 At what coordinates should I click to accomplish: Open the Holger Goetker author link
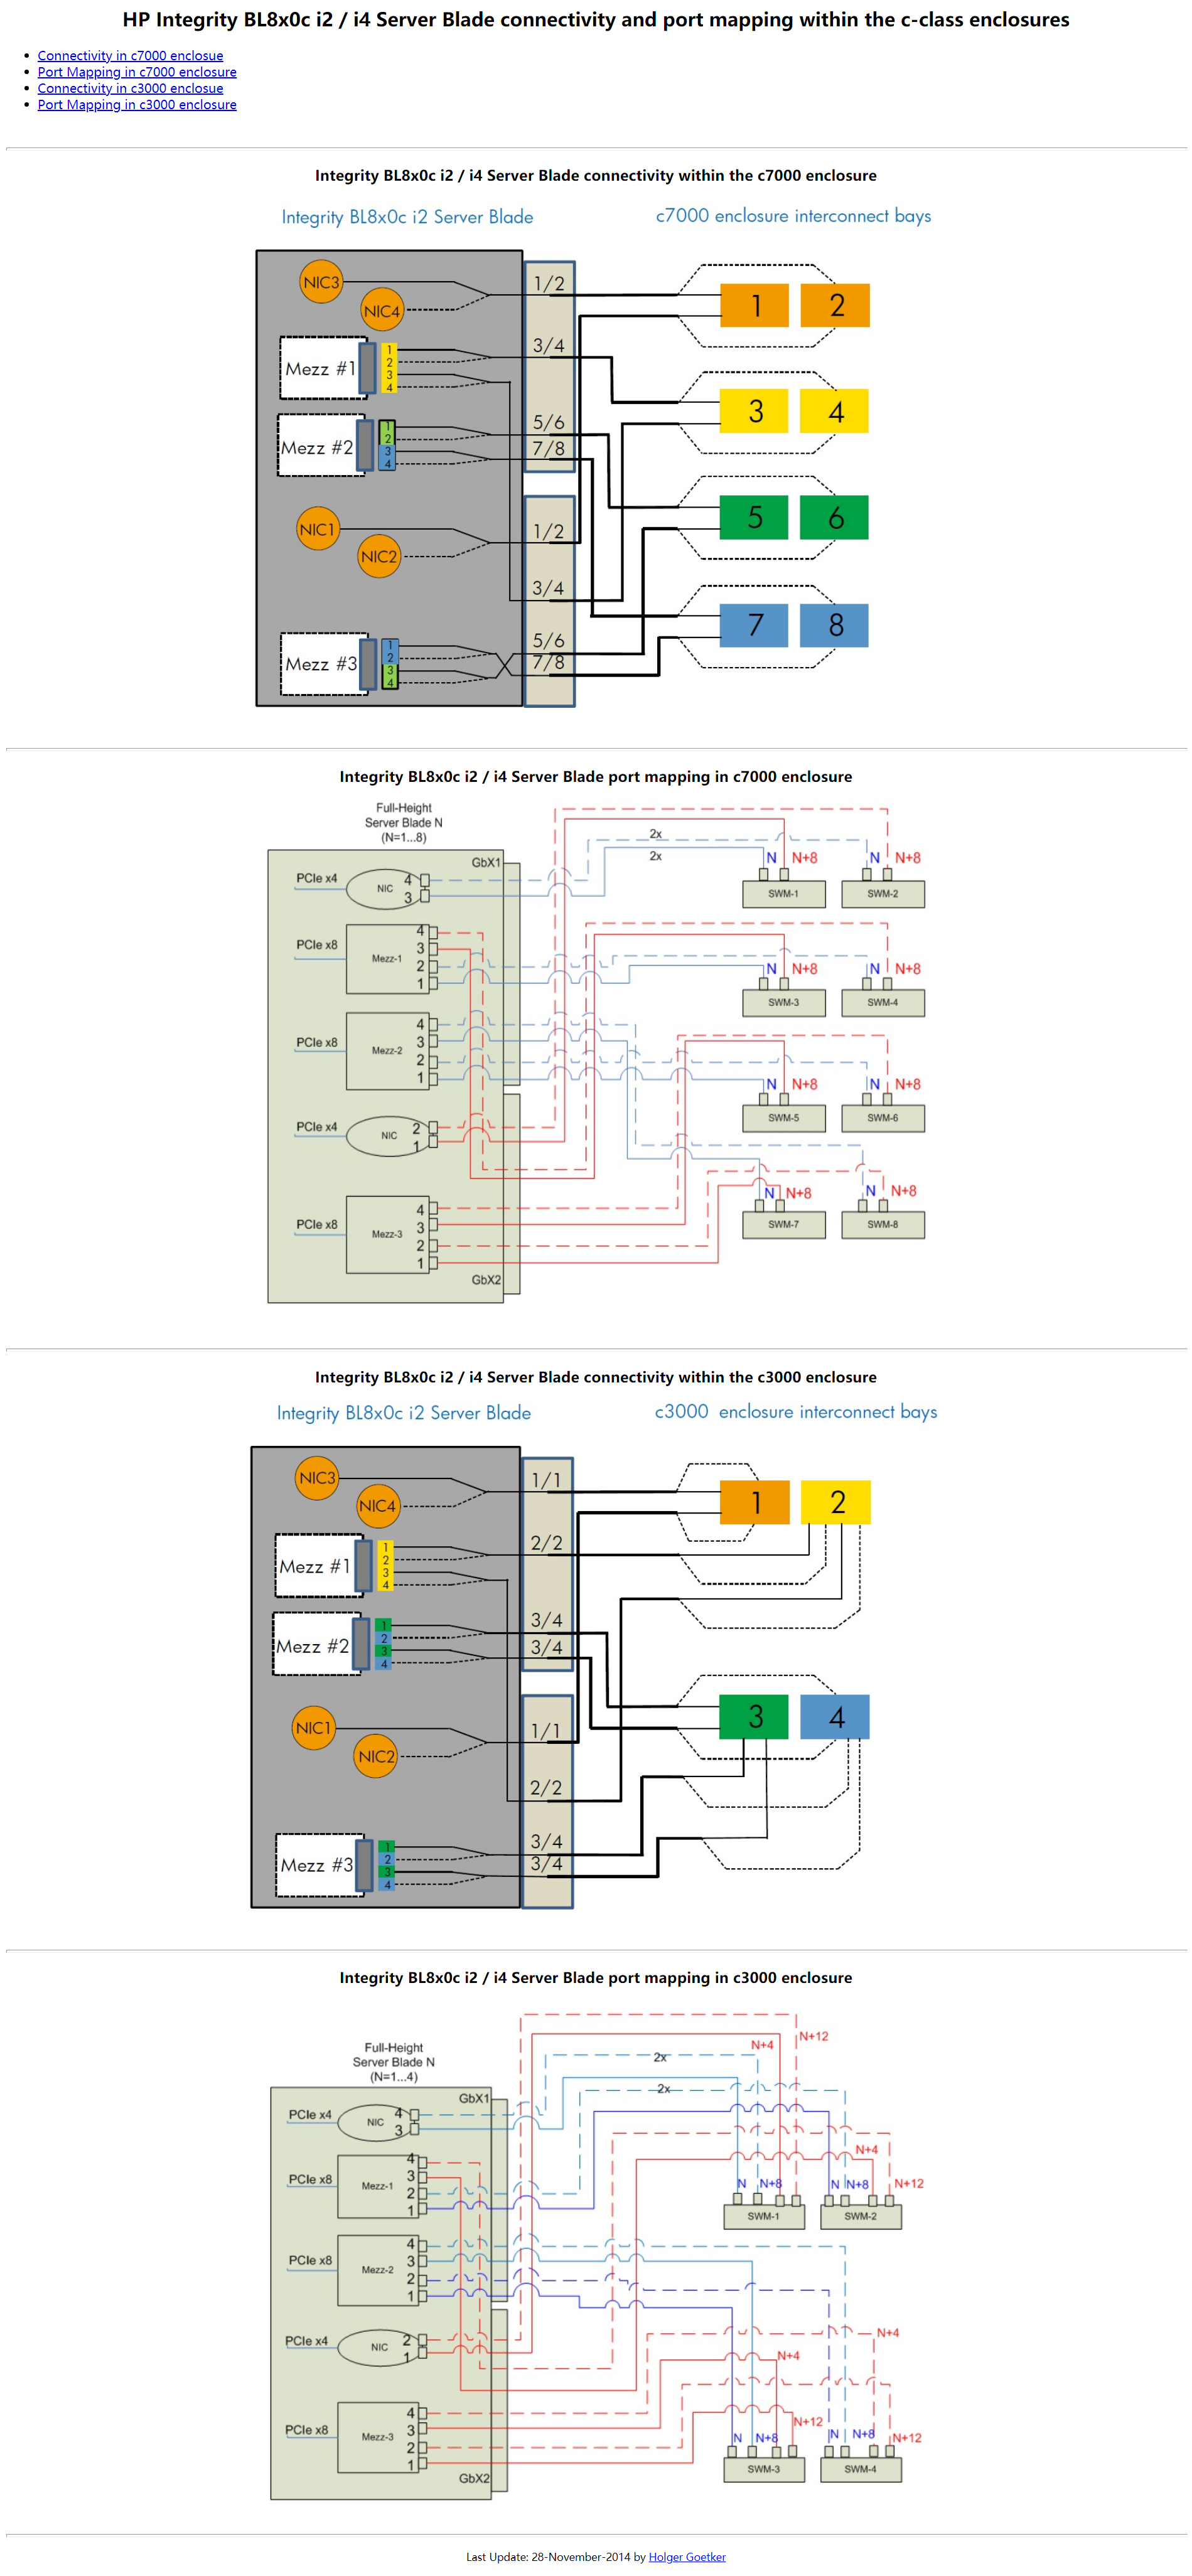coord(687,2557)
